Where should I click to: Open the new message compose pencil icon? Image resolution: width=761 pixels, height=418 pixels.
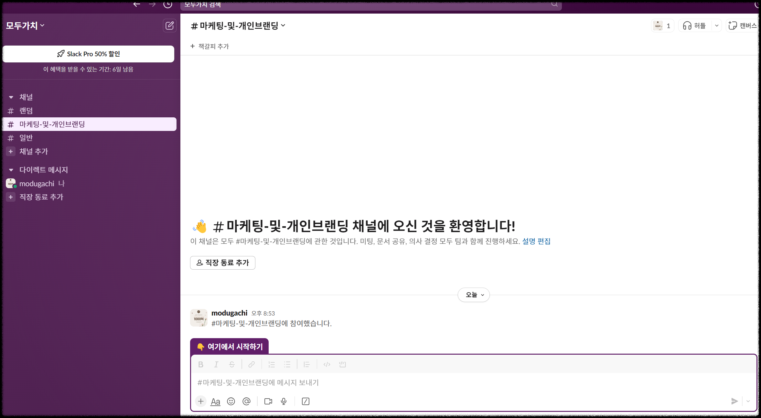click(x=169, y=26)
